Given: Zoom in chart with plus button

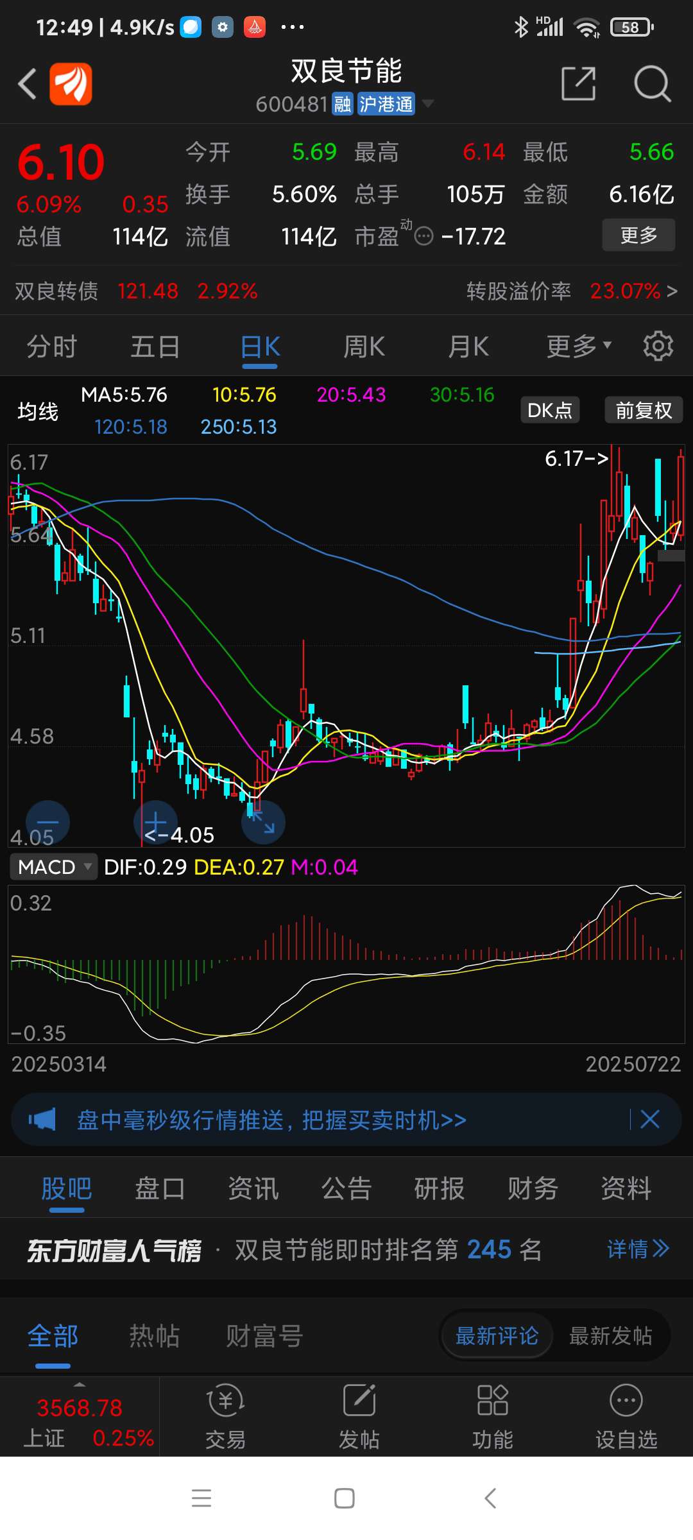Looking at the screenshot, I should pyautogui.click(x=155, y=823).
